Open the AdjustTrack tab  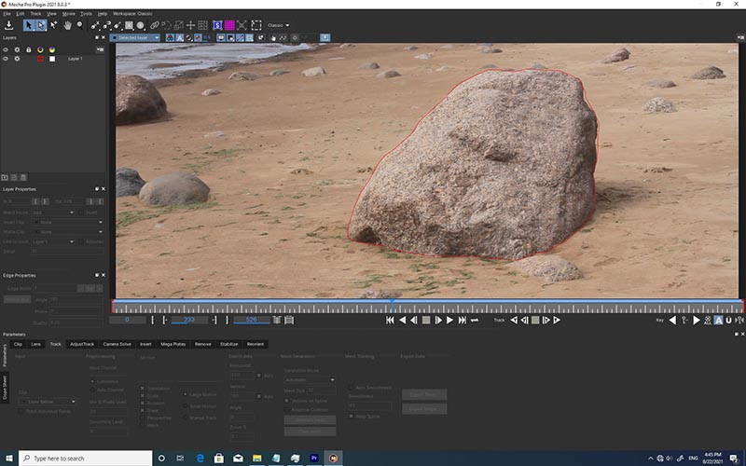pos(82,344)
